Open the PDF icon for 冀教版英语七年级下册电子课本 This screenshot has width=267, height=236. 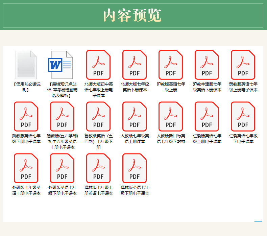click(x=26, y=117)
